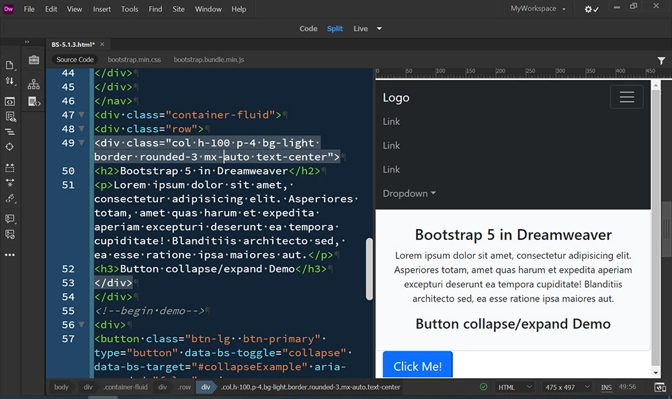Open the Find menu
The image size is (672, 399).
pyautogui.click(x=155, y=9)
